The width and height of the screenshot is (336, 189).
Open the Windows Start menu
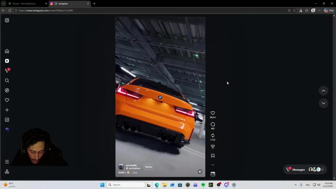pyautogui.click(x=102, y=185)
